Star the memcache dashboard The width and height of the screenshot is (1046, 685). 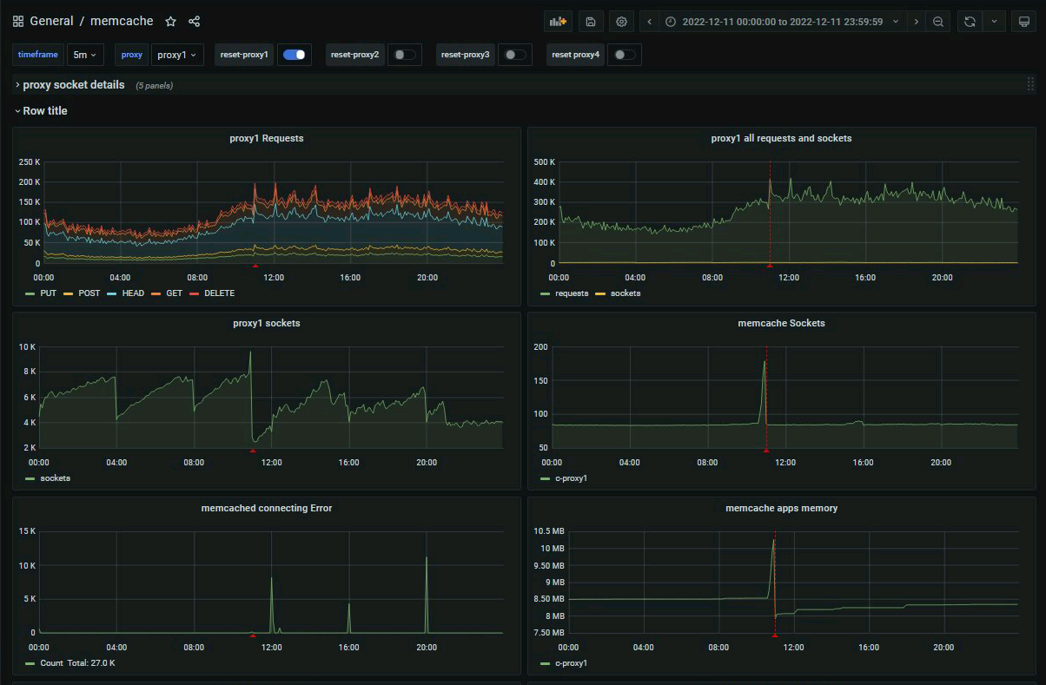[171, 21]
